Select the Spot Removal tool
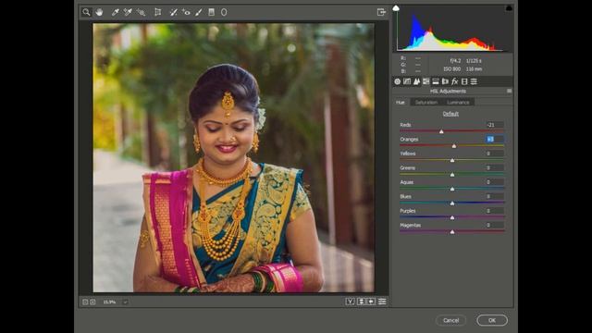The width and height of the screenshot is (592, 333). click(x=173, y=12)
